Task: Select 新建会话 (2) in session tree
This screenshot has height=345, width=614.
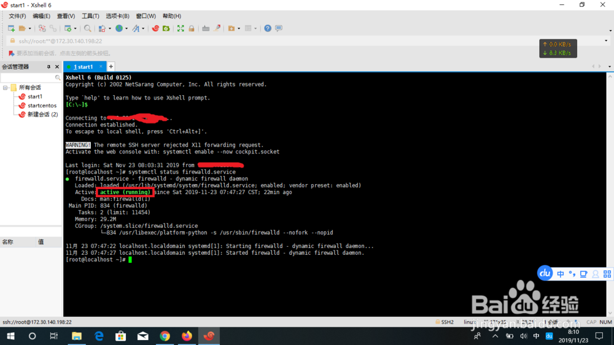Action: coord(42,114)
